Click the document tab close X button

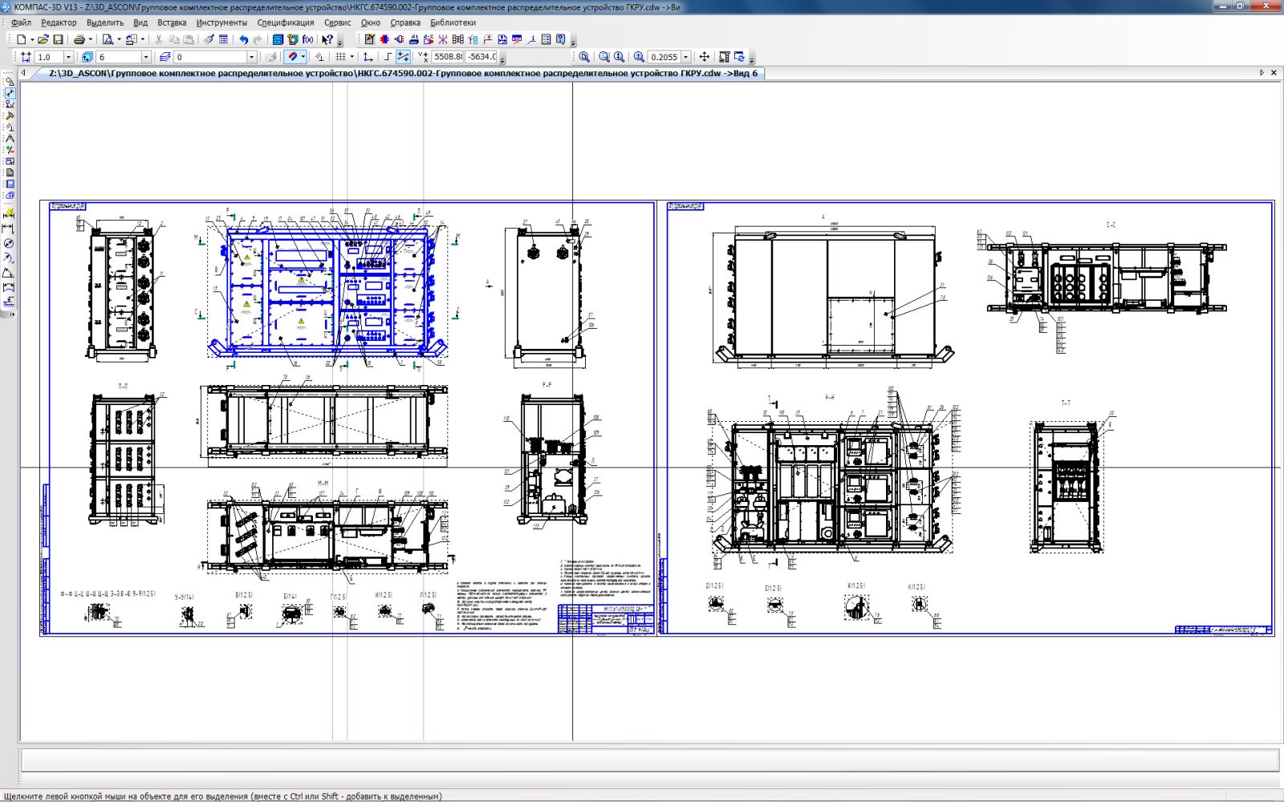(1274, 73)
